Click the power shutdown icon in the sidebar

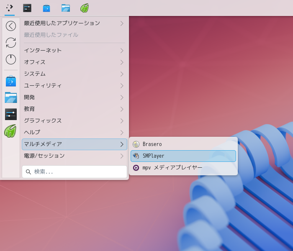click(x=11, y=59)
